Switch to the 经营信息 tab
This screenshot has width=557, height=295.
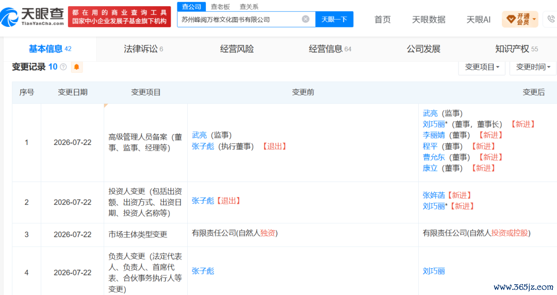[330, 49]
